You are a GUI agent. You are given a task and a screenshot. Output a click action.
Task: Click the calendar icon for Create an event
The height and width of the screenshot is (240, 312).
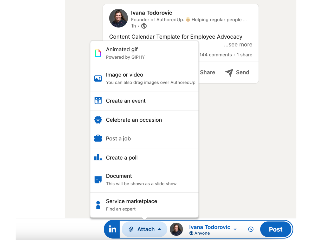tap(98, 101)
